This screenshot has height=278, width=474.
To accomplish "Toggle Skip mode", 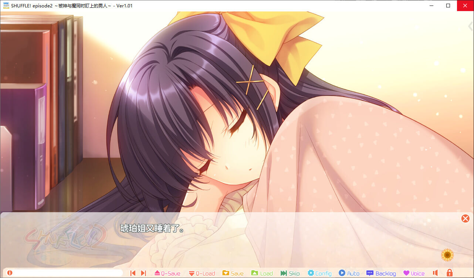I will click(x=290, y=273).
